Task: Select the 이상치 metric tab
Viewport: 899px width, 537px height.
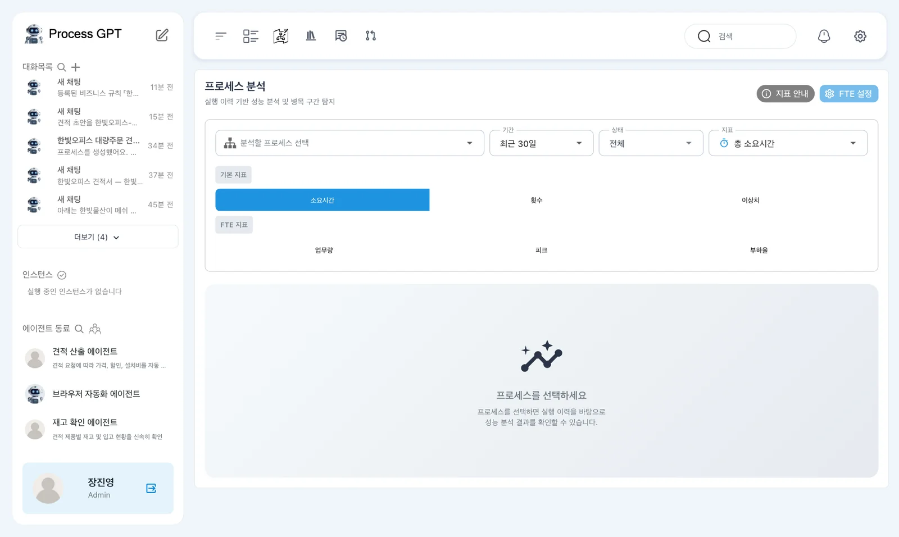Action: [751, 200]
